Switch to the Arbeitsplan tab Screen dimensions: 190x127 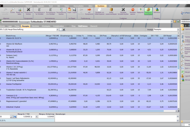46,26
